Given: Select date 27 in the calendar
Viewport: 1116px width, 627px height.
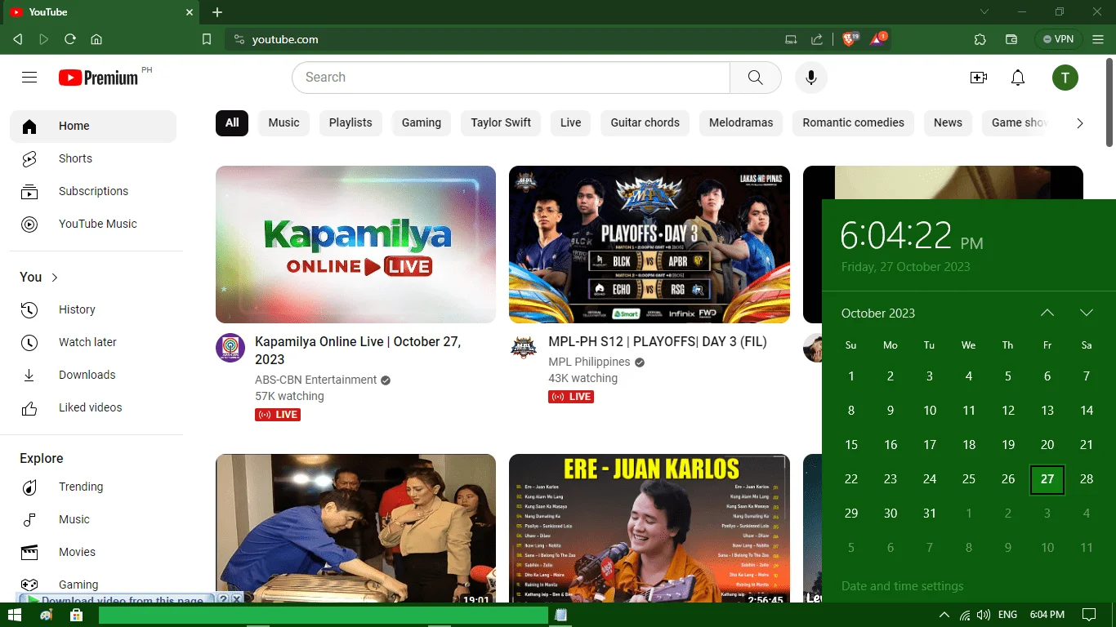Looking at the screenshot, I should (x=1047, y=479).
